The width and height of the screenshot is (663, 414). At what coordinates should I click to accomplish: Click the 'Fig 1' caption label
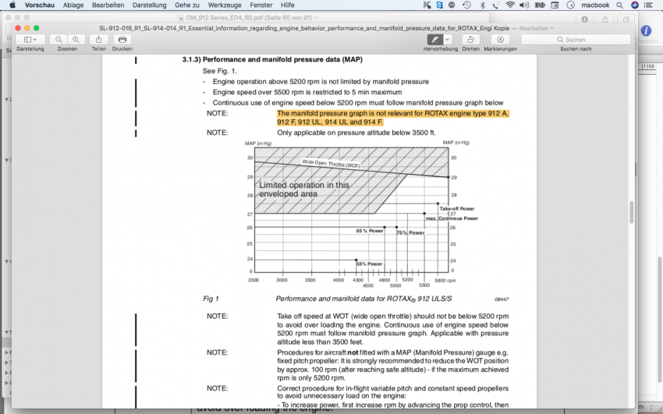coord(211,299)
